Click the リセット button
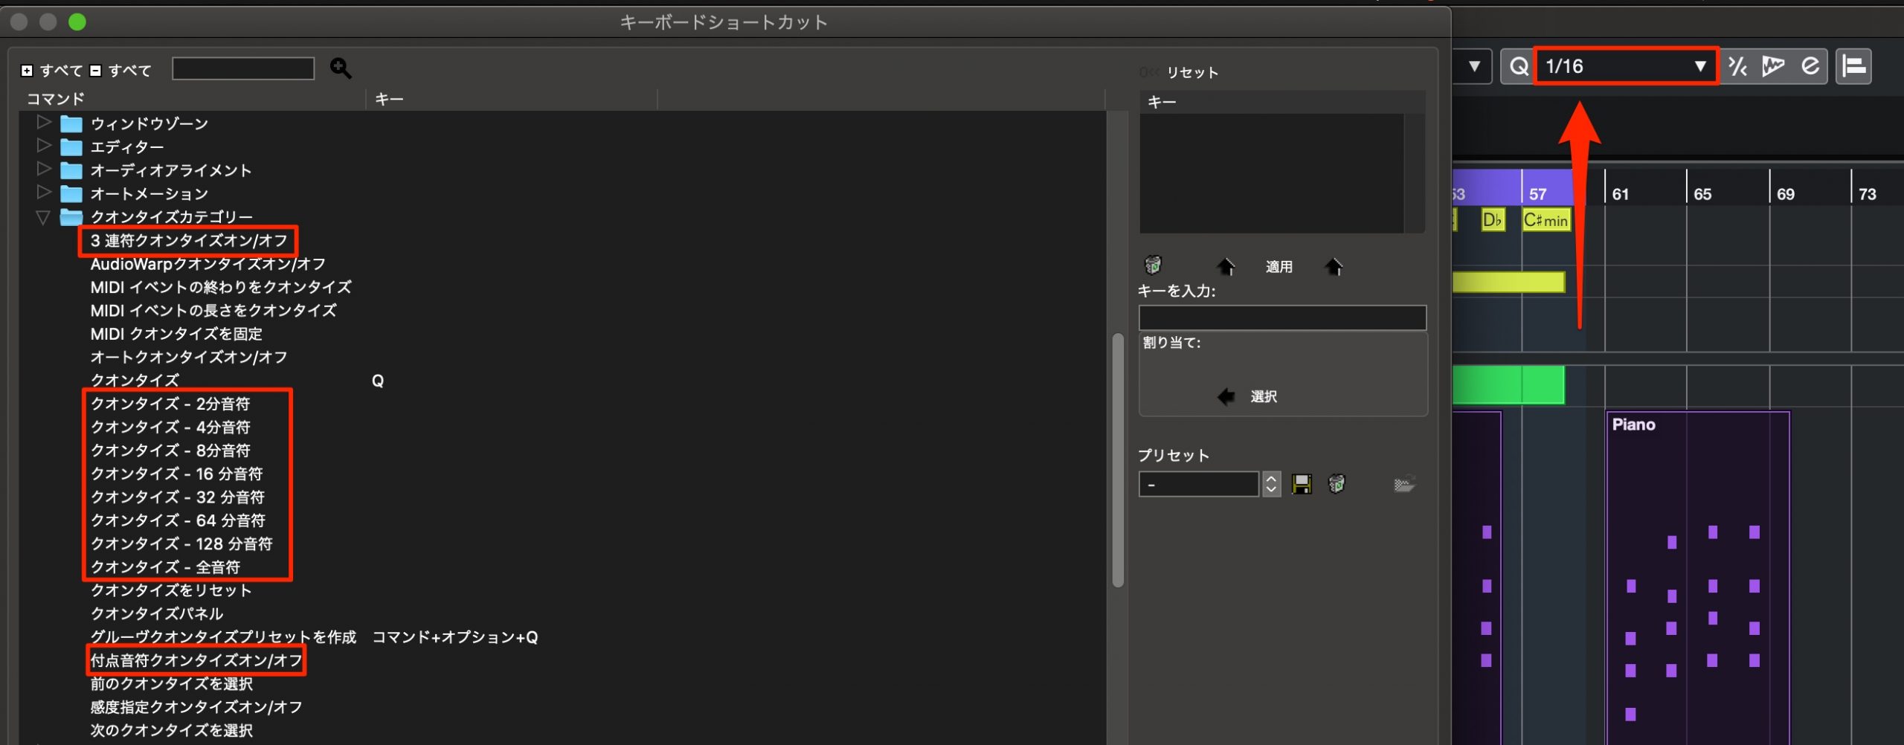The height and width of the screenshot is (745, 1904). [1191, 73]
